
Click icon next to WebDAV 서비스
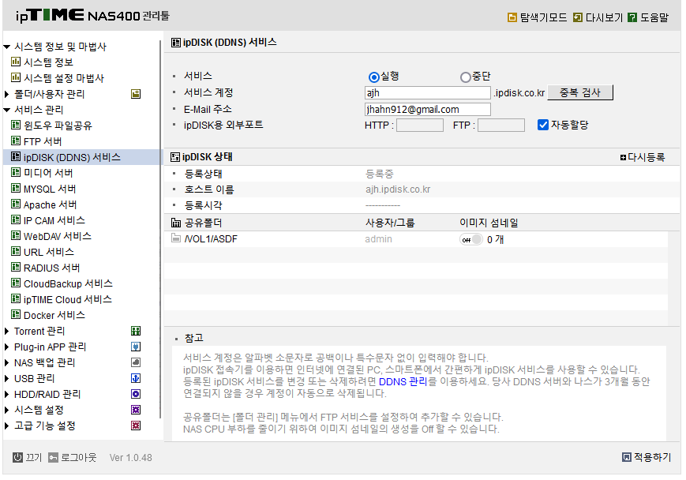pos(16,235)
